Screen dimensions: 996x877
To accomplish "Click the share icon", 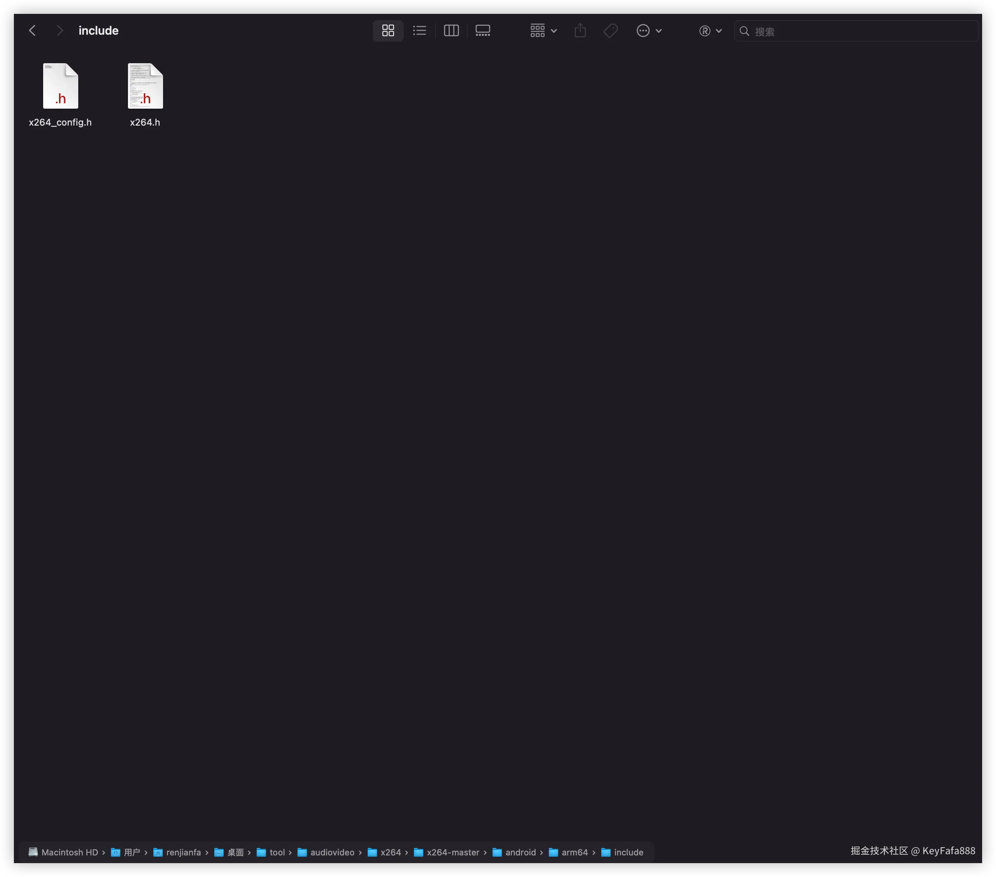I will (580, 31).
